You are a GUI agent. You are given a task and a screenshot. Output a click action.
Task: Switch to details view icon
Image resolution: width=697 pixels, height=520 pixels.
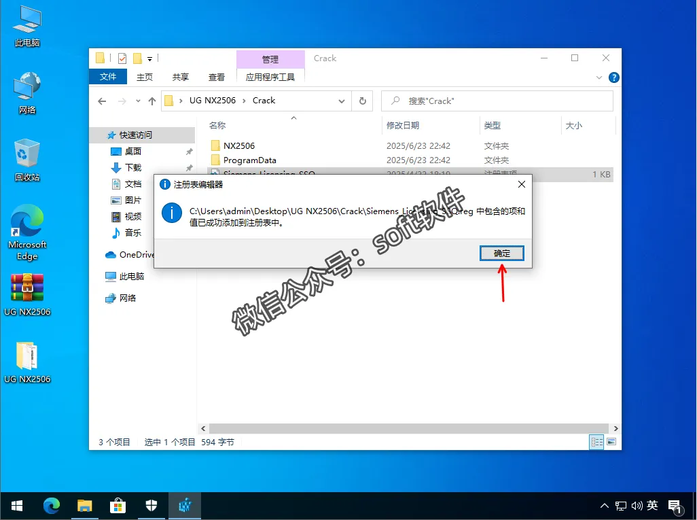point(596,442)
